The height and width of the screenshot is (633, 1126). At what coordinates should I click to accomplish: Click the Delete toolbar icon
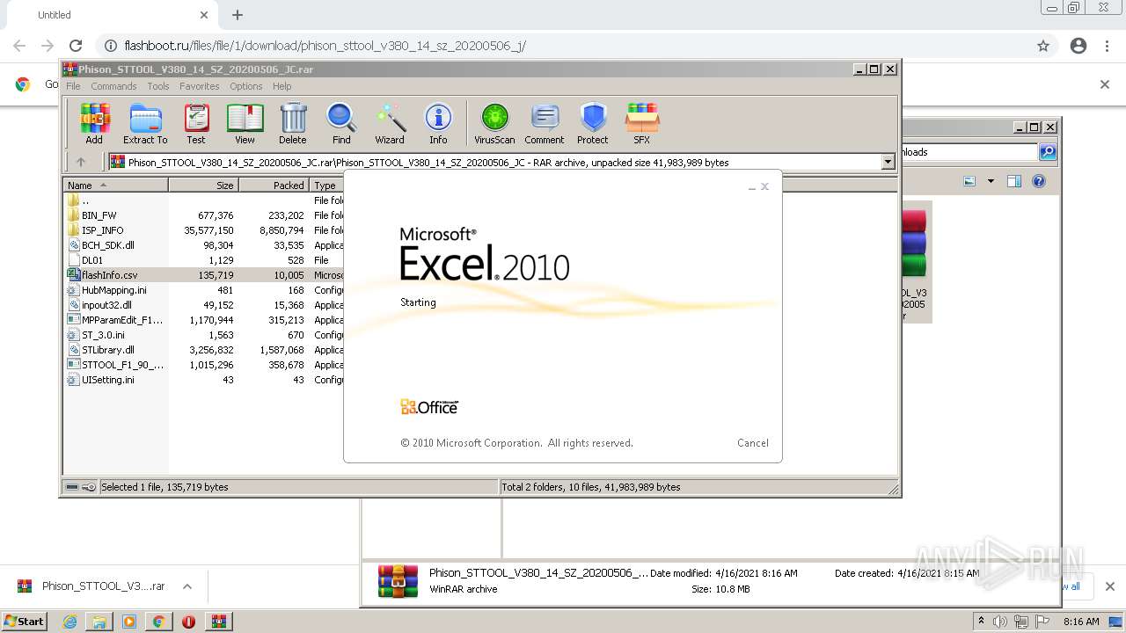pos(293,123)
